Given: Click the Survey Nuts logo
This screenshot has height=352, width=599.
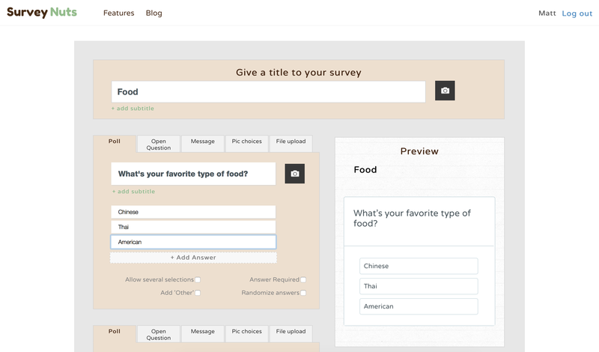Looking at the screenshot, I should 42,13.
